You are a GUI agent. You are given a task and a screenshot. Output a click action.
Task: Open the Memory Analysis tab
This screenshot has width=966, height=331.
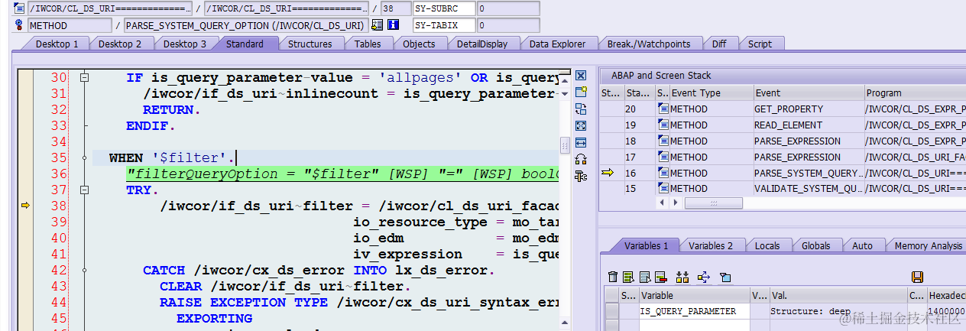pos(928,245)
